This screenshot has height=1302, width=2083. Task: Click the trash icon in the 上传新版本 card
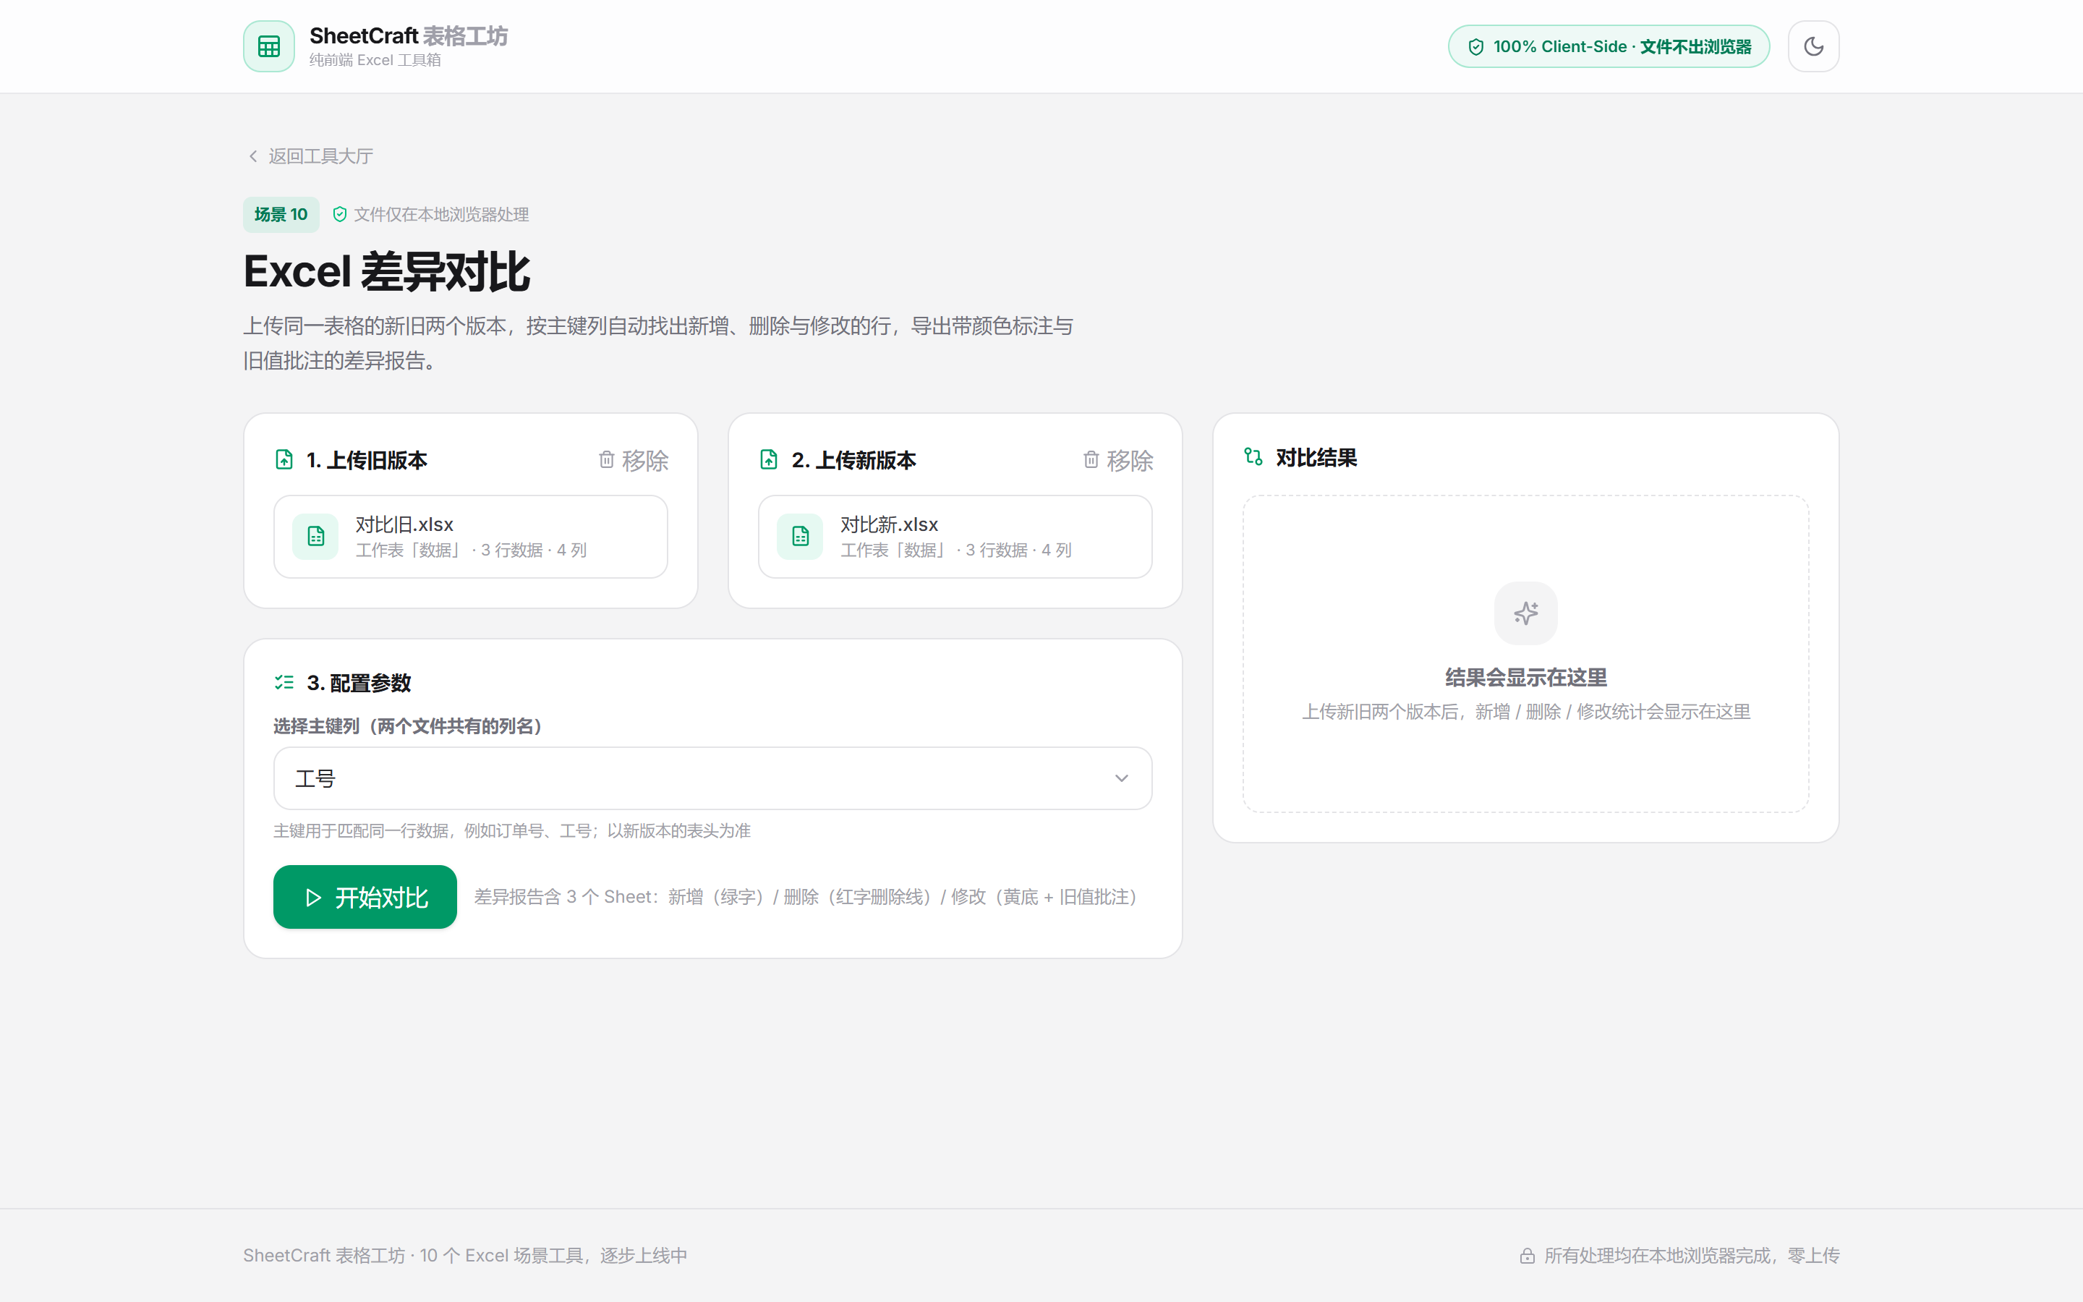(1091, 460)
